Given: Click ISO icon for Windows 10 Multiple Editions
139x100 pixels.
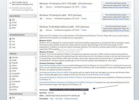Looking at the screenshot, I should [x=41, y=30].
